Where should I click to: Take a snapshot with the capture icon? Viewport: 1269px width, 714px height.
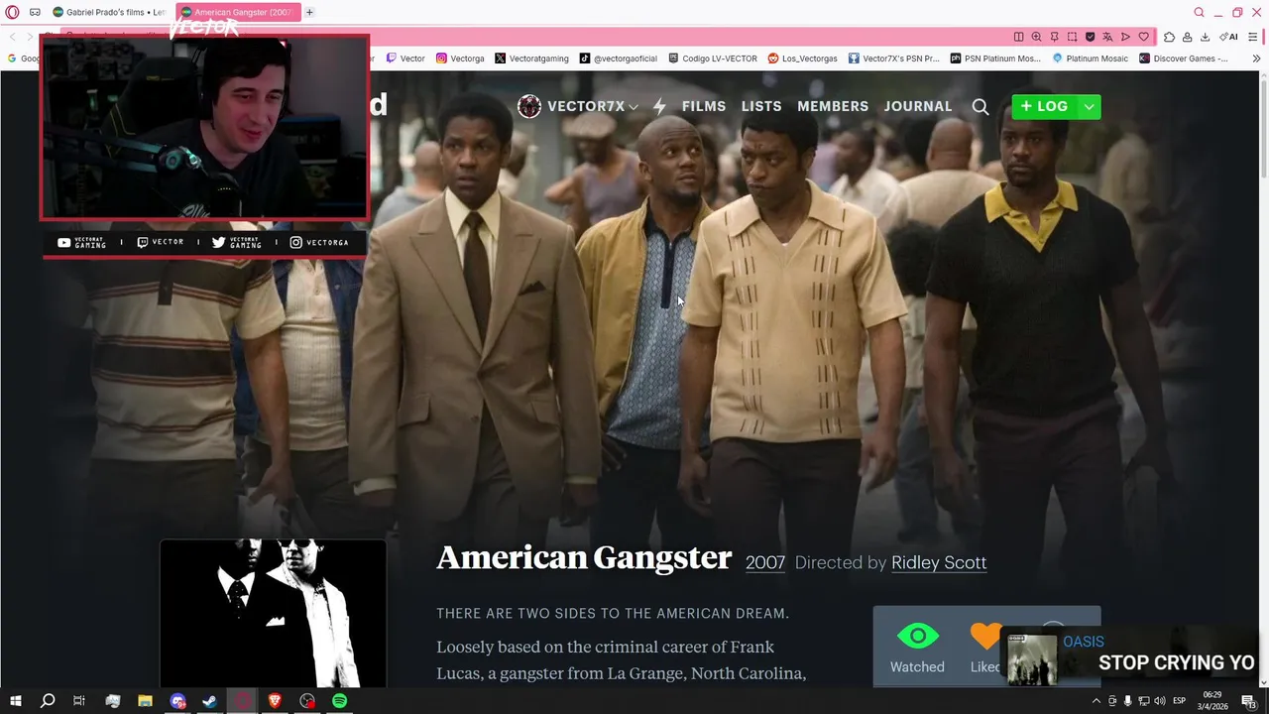[1072, 37]
